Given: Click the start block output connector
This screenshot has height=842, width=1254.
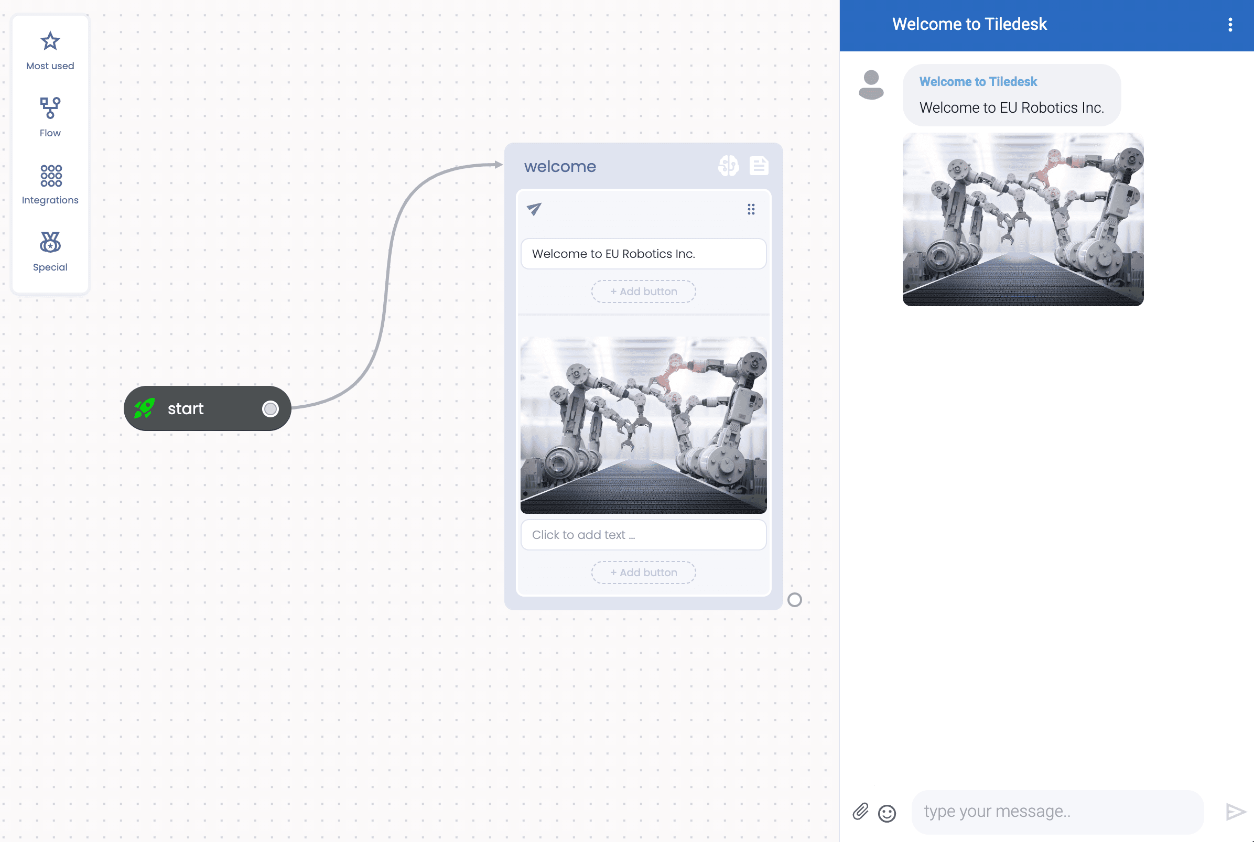Looking at the screenshot, I should [270, 409].
